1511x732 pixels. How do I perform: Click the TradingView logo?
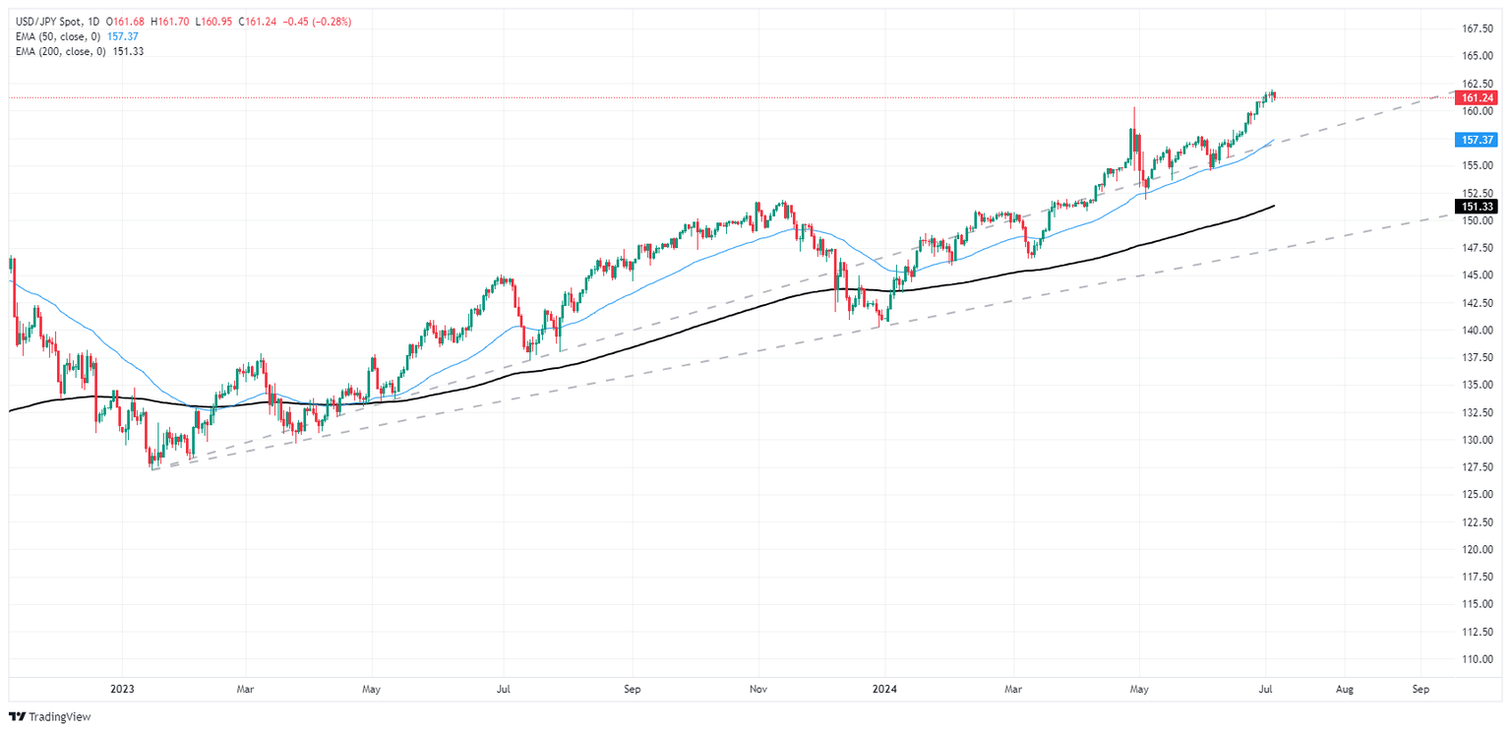point(50,717)
